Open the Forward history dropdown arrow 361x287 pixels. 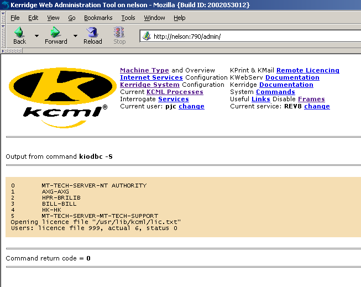(x=75, y=36)
